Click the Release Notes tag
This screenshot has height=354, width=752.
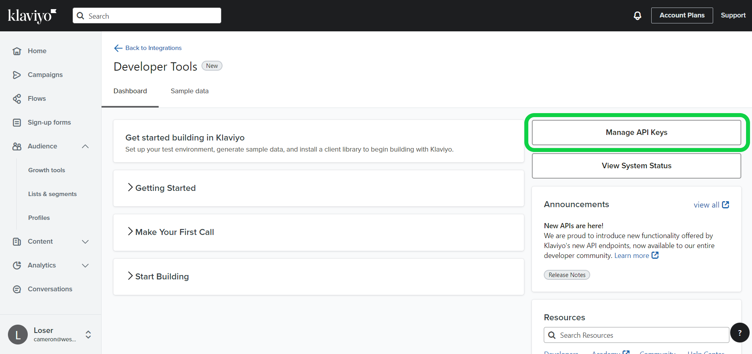(x=567, y=275)
